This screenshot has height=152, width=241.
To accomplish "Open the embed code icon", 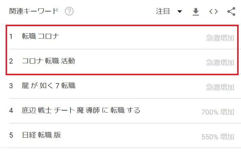I will click(214, 11).
